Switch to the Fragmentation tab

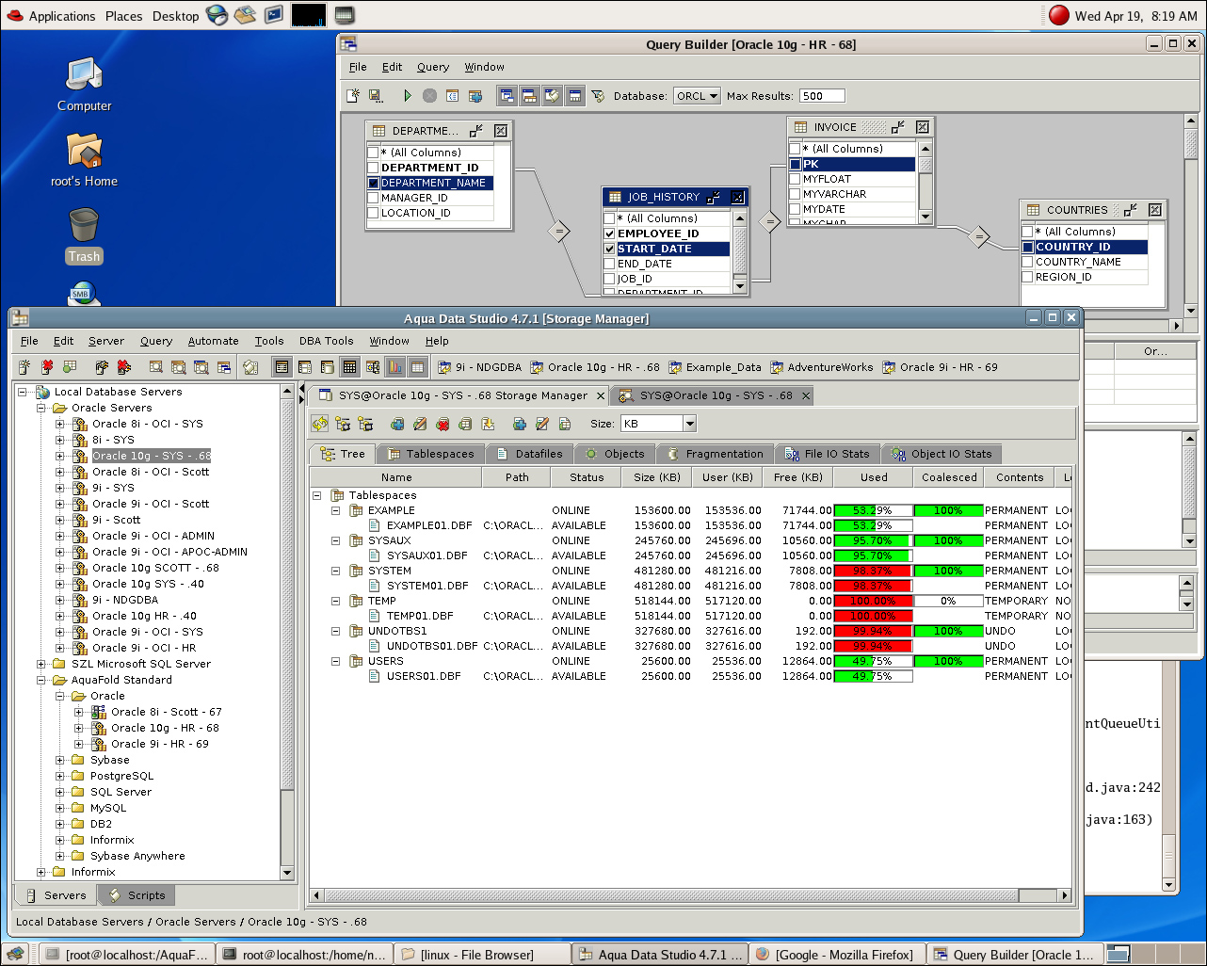click(x=716, y=454)
